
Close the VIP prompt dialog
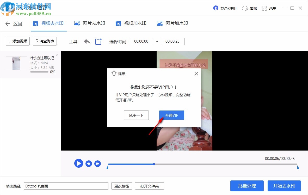(196, 74)
